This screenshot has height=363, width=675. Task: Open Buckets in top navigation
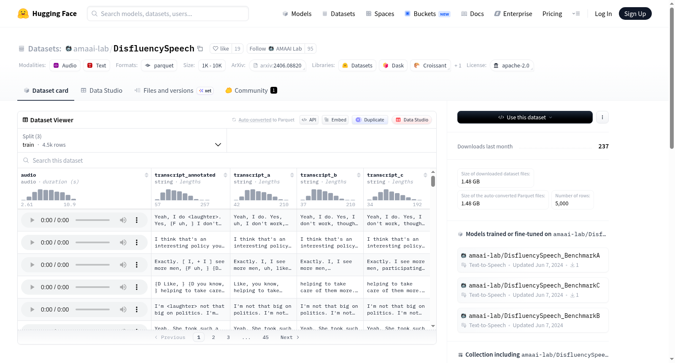(x=427, y=14)
